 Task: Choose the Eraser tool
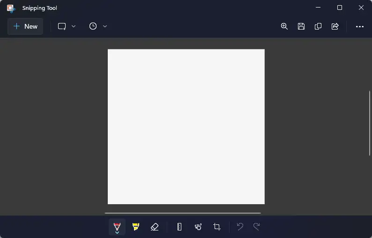coord(155,227)
